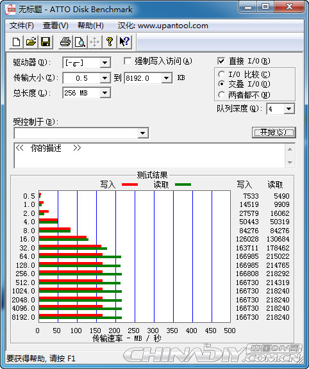Viewport: 309px width, 369px height.
Task: Select the I/O 比较 radio button
Action: 221,74
